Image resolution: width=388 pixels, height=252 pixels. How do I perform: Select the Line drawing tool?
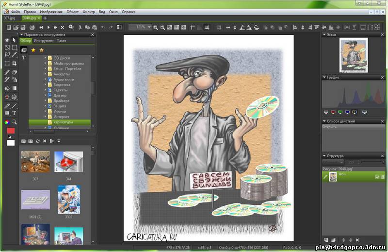tap(15, 106)
